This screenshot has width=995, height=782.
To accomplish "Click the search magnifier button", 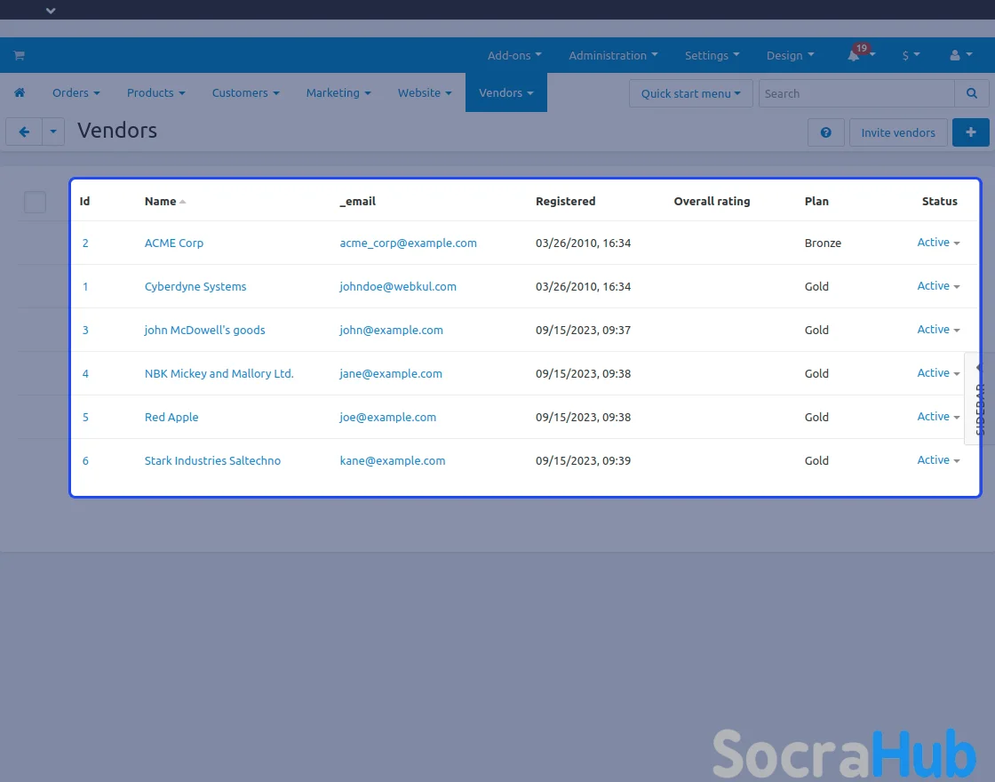I will point(971,93).
